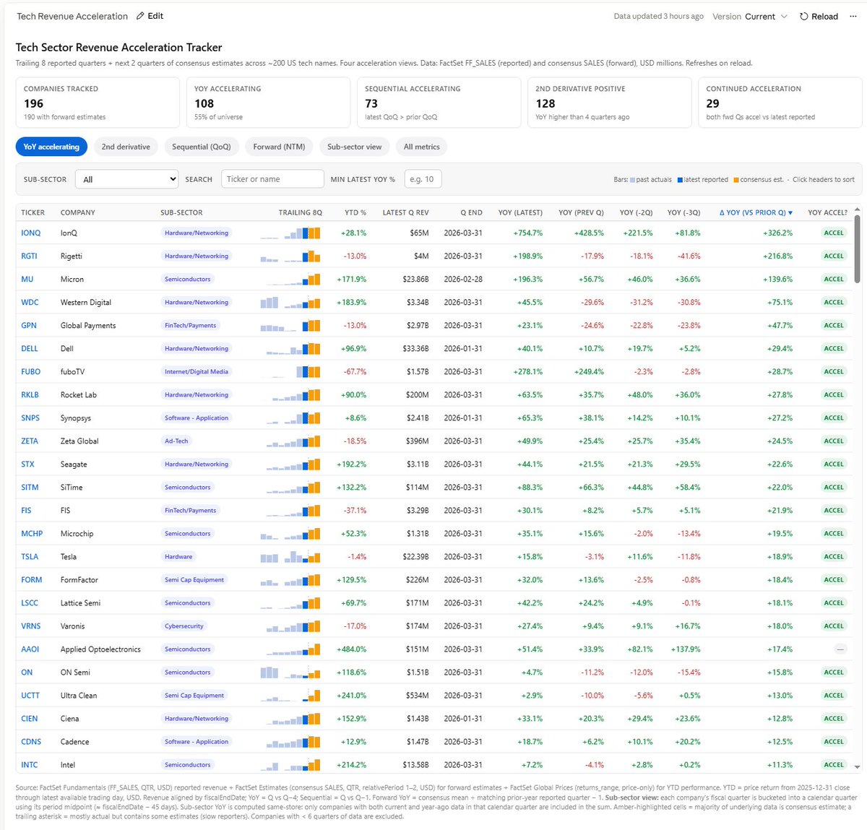Sort by Δ YoY (vs prior Q) header
Viewport: 867px width, 830px height.
[756, 212]
